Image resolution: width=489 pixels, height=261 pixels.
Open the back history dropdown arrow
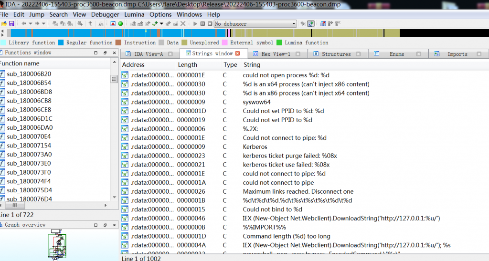30,24
